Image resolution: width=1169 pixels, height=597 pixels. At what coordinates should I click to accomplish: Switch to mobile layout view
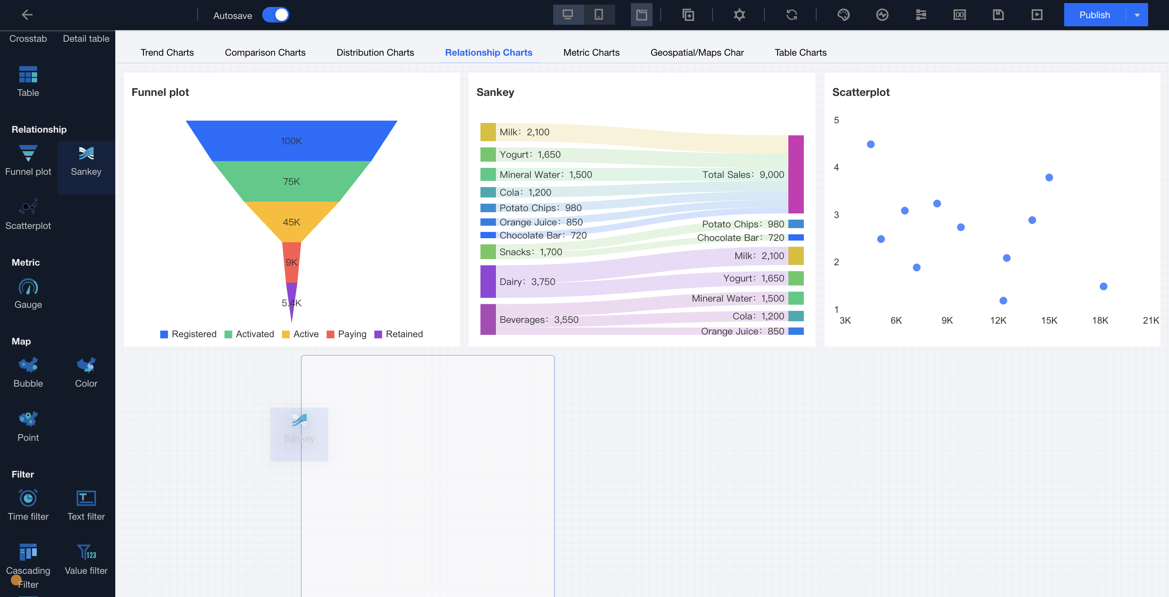(x=598, y=15)
